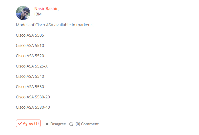Screen dimensions: 199x135
Task: Click the Cisco ASA 5510 line
Action: (30, 45)
